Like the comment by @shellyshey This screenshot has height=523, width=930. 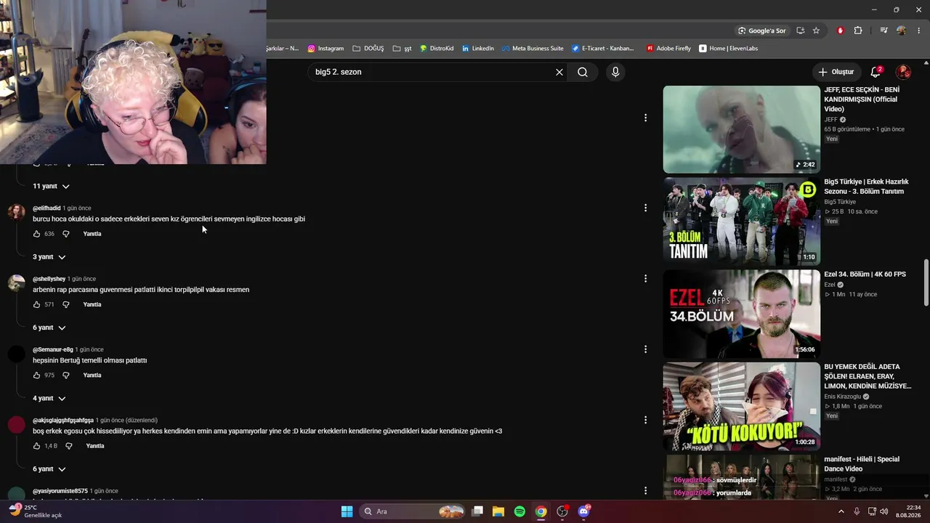tap(36, 304)
